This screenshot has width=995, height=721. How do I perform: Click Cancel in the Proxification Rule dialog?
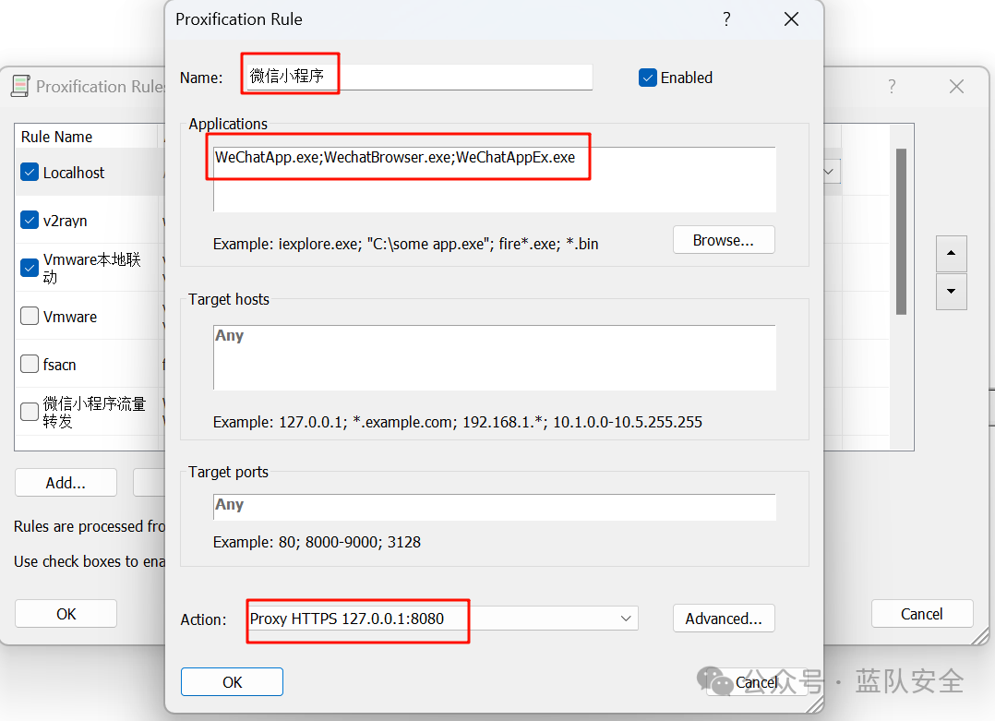tap(757, 682)
